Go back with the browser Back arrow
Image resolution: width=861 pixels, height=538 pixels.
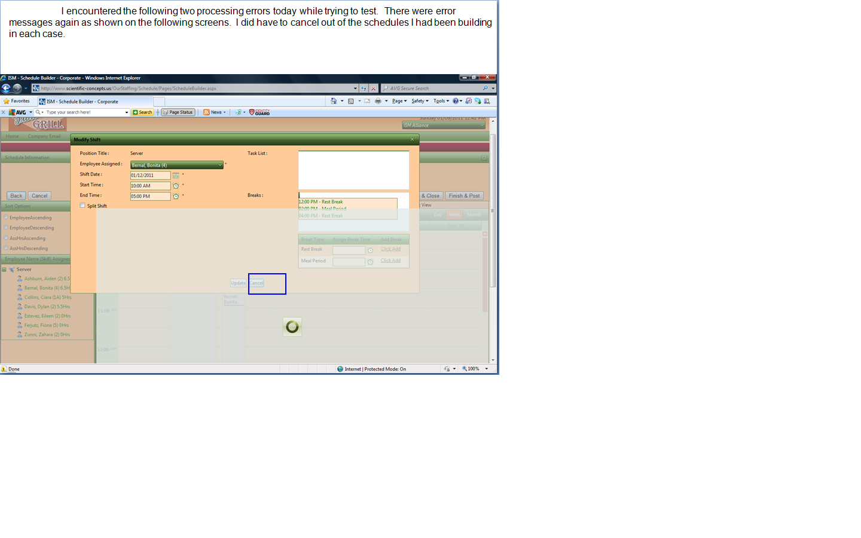tap(6, 88)
